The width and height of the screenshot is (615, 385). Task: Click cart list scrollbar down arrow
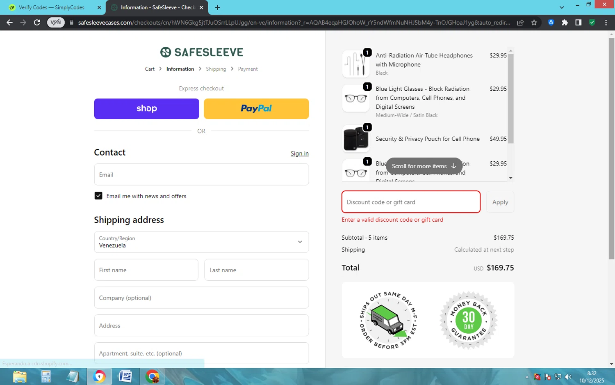pos(510,178)
